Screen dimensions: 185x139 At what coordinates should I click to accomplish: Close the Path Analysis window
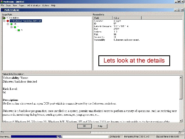pos(182,10)
